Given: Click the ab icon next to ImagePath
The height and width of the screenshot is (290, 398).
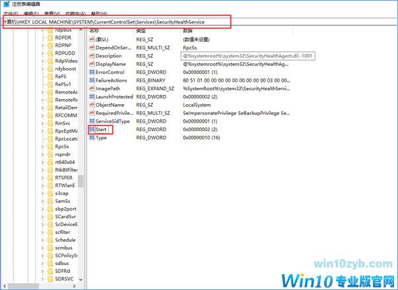Looking at the screenshot, I should [x=92, y=88].
